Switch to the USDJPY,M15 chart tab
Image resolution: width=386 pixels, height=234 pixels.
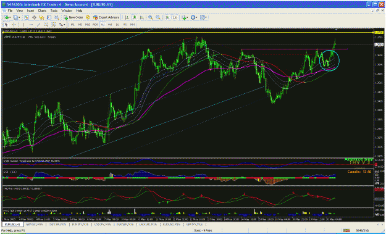point(102,224)
